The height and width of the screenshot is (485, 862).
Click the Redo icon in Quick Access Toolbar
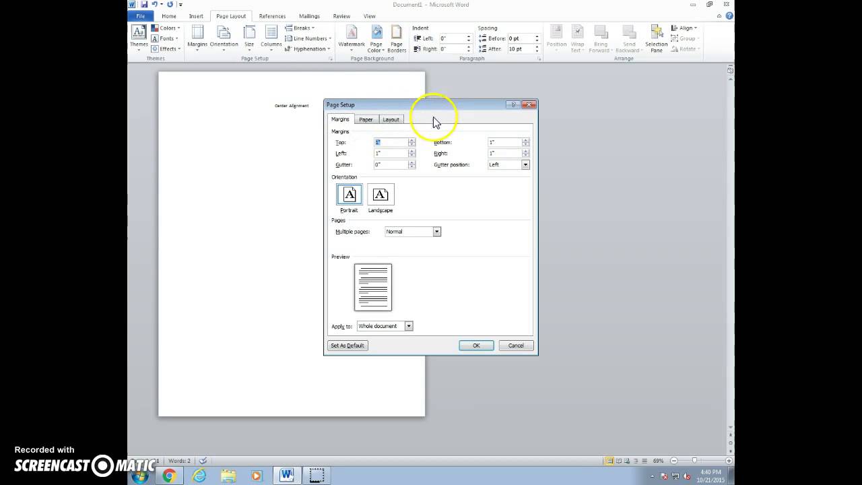click(170, 5)
